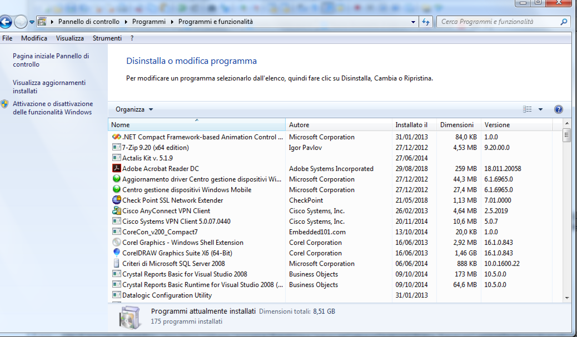Click the Windows shield icon in sidebar
Screen dimensions: 577x337
(4, 104)
